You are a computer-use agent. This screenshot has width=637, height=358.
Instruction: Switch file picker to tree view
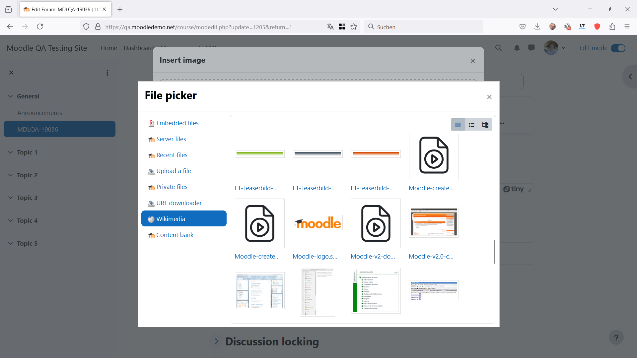(485, 125)
